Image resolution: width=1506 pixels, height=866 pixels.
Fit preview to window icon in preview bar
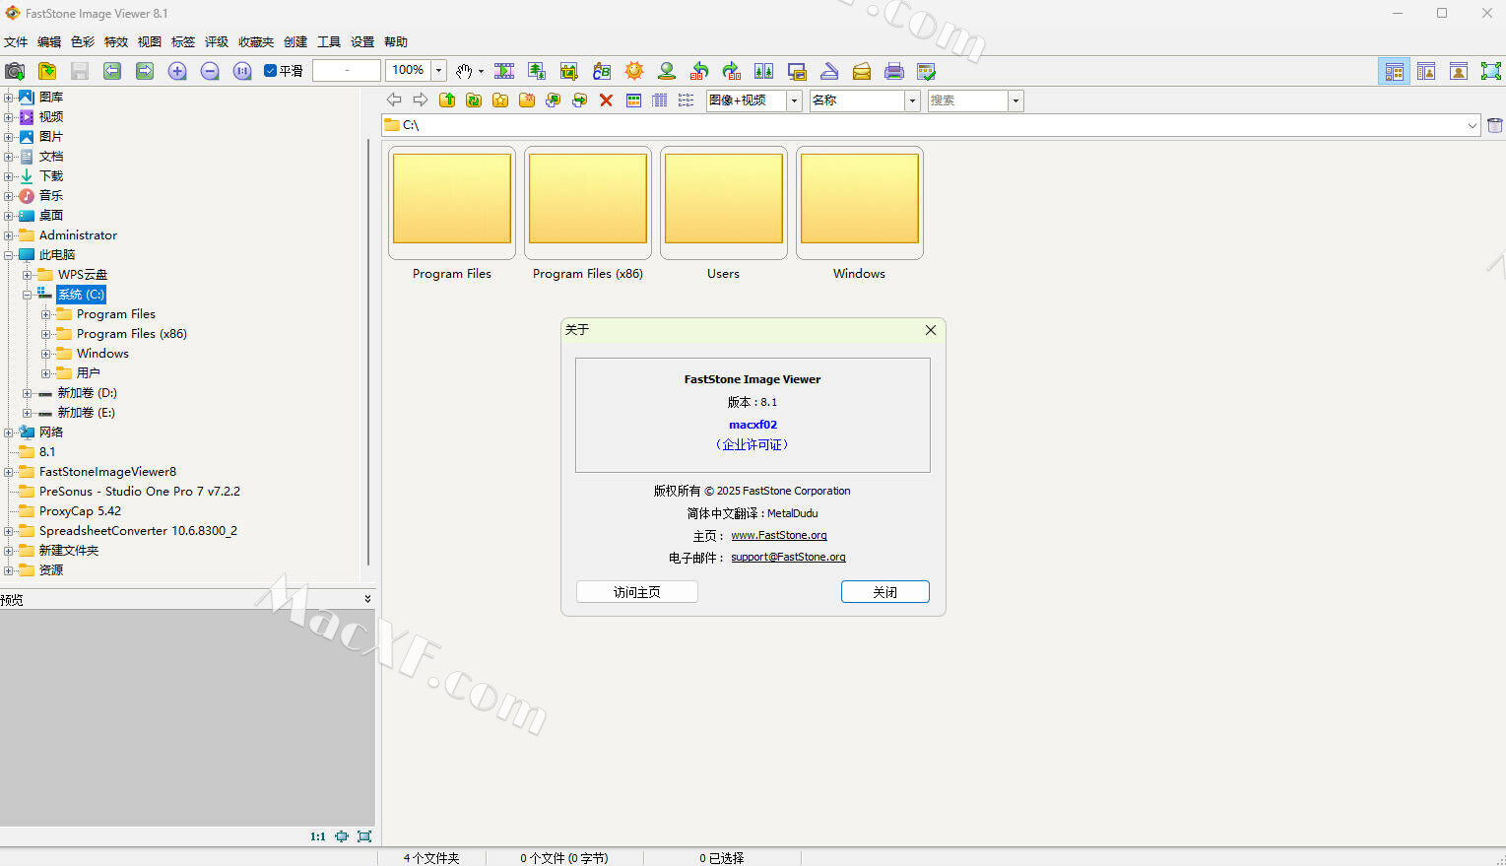pos(342,836)
